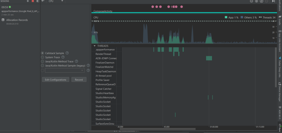This screenshot has height=133, width=282.
Task: Open the CPU profiler dropdown
Action: (56, 1)
